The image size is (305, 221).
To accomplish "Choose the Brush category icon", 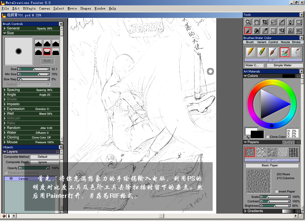I will pos(273,52).
